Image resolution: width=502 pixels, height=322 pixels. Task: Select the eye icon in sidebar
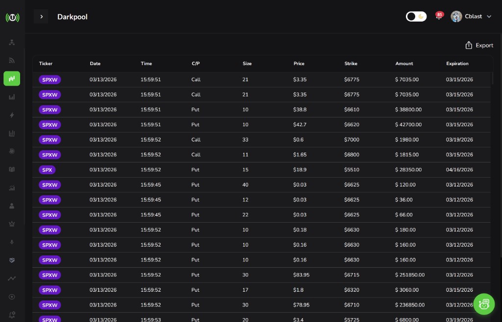click(x=12, y=297)
